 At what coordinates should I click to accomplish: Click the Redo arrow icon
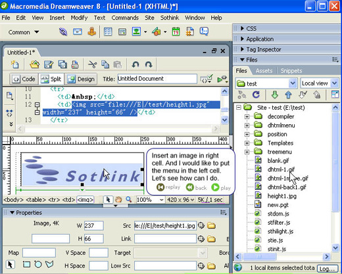click(149, 64)
